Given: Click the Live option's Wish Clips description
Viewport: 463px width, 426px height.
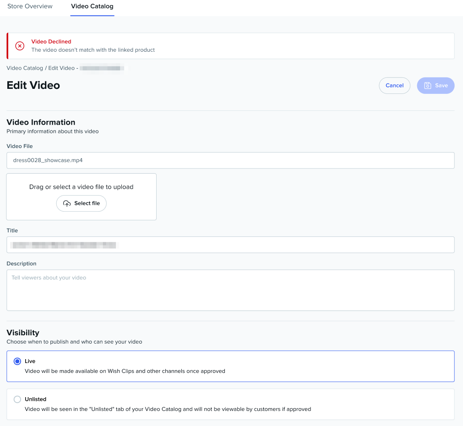Looking at the screenshot, I should tap(125, 371).
